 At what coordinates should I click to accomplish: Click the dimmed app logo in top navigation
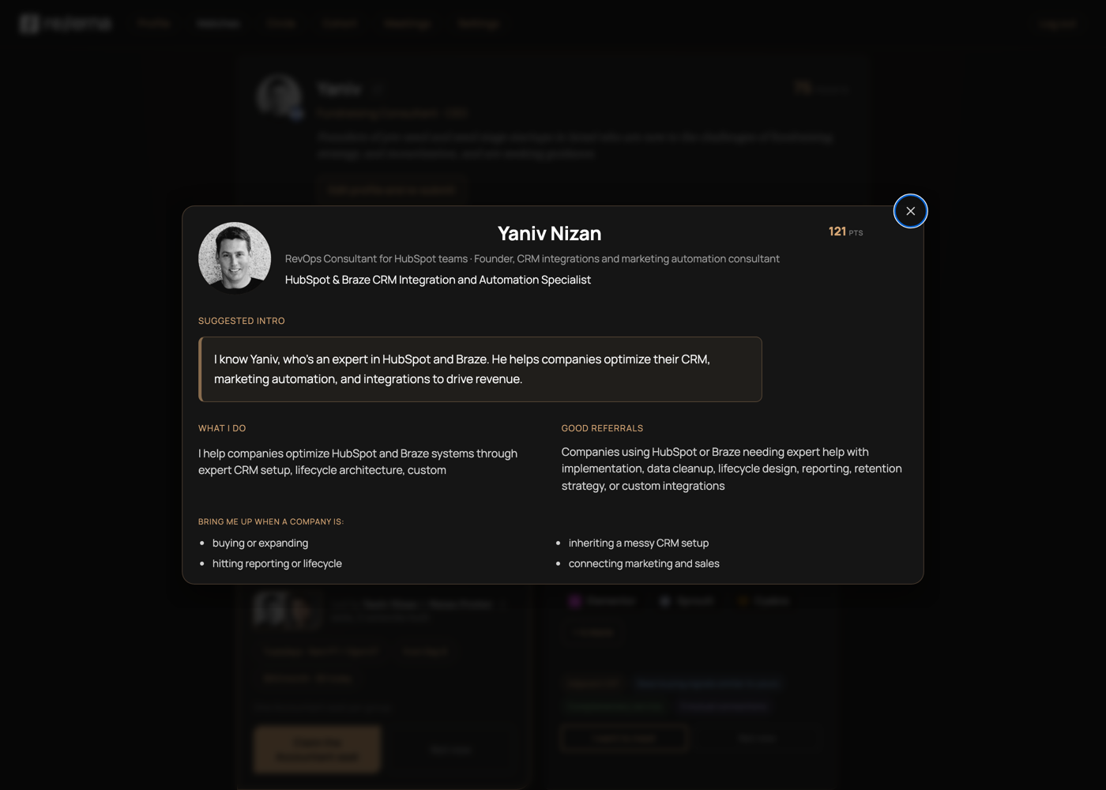click(66, 24)
